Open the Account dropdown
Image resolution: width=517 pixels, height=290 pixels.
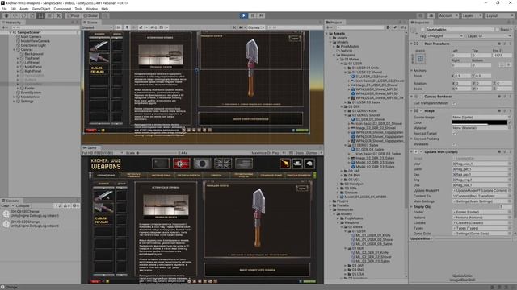[448, 15]
